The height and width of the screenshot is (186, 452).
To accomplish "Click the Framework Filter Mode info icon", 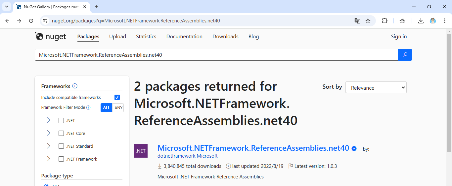I will (x=88, y=108).
